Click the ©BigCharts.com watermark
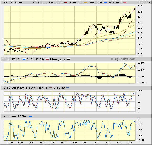The width and height of the screenshot is (152, 145). pos(123,59)
